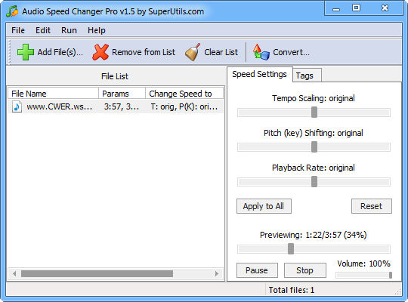Click the Clear List label

click(221, 52)
